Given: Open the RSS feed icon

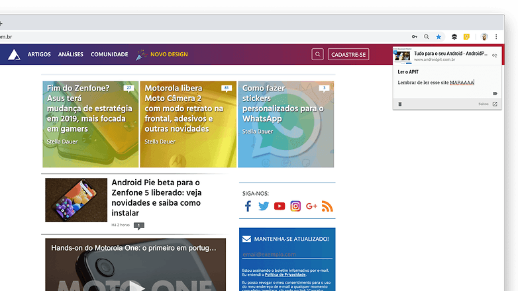Looking at the screenshot, I should click(327, 206).
